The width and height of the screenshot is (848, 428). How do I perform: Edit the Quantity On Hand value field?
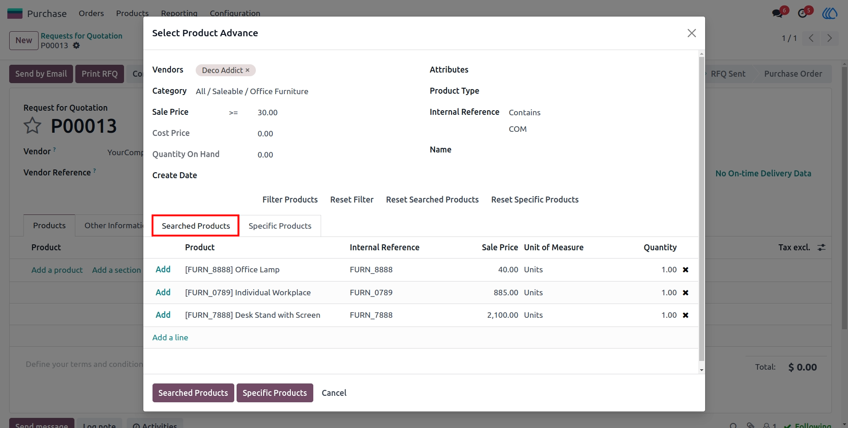coord(265,155)
